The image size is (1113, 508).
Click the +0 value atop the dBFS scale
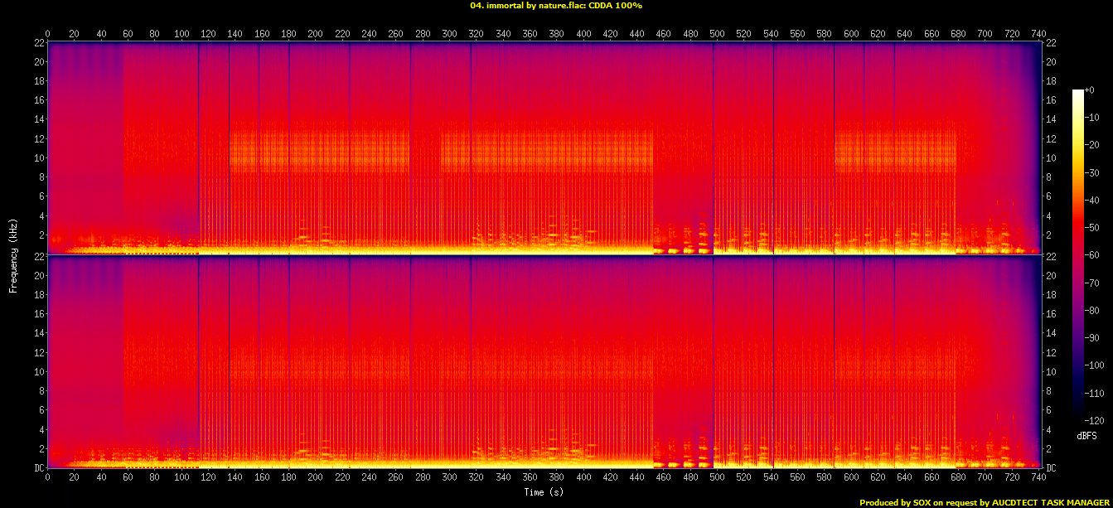1091,92
